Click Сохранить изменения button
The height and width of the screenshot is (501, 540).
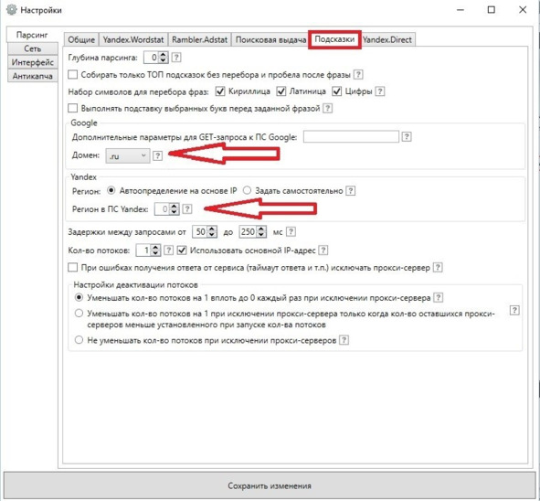pos(270,485)
